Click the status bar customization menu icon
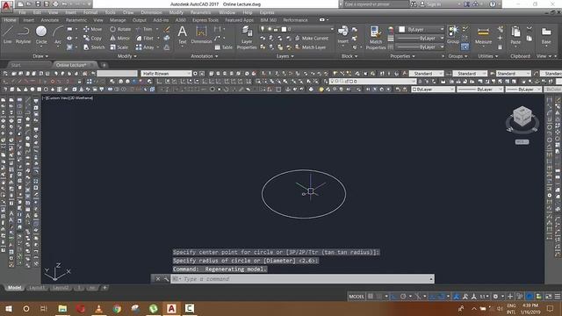The height and width of the screenshot is (316, 562). point(558,297)
